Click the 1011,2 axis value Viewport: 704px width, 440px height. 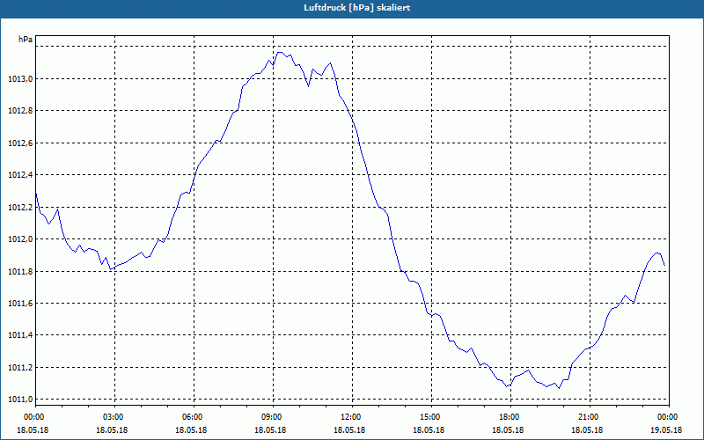point(20,368)
